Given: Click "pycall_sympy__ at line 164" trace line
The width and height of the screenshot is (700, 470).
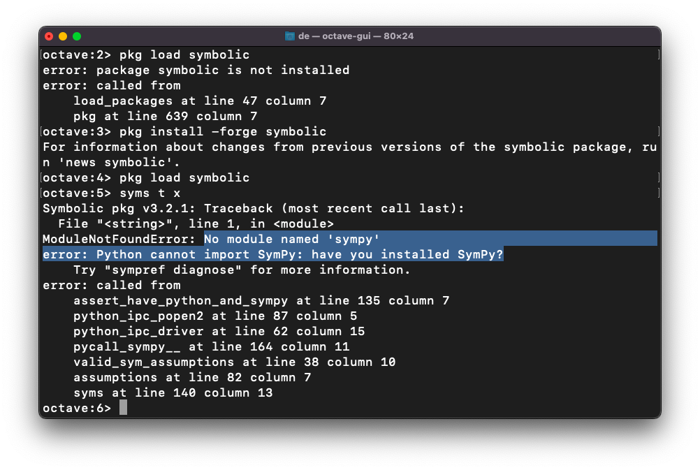Looking at the screenshot, I should click(x=211, y=347).
